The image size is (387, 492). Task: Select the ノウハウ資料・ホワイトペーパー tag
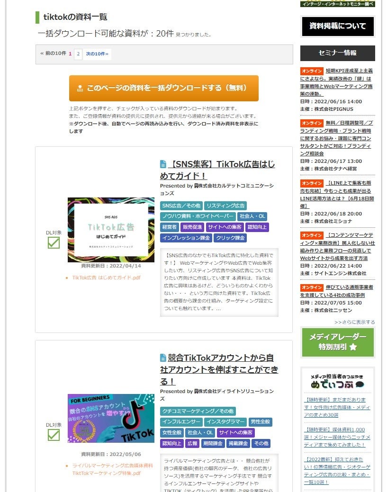pos(198,216)
